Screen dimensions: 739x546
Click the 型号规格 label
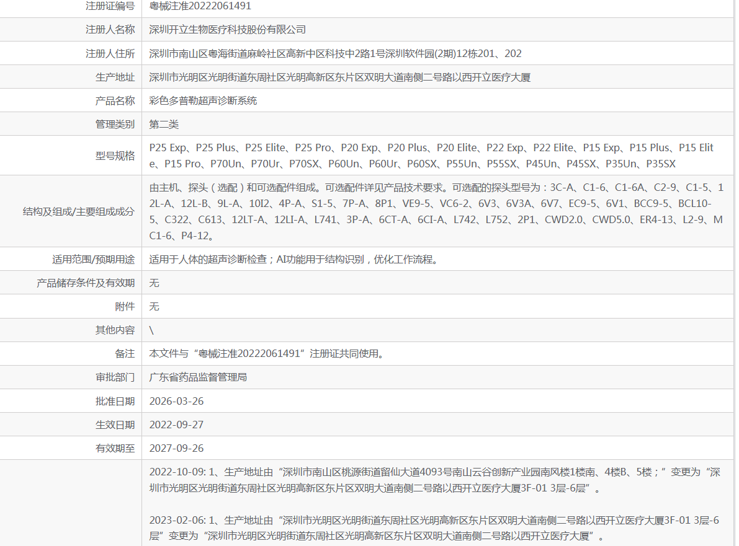115,156
